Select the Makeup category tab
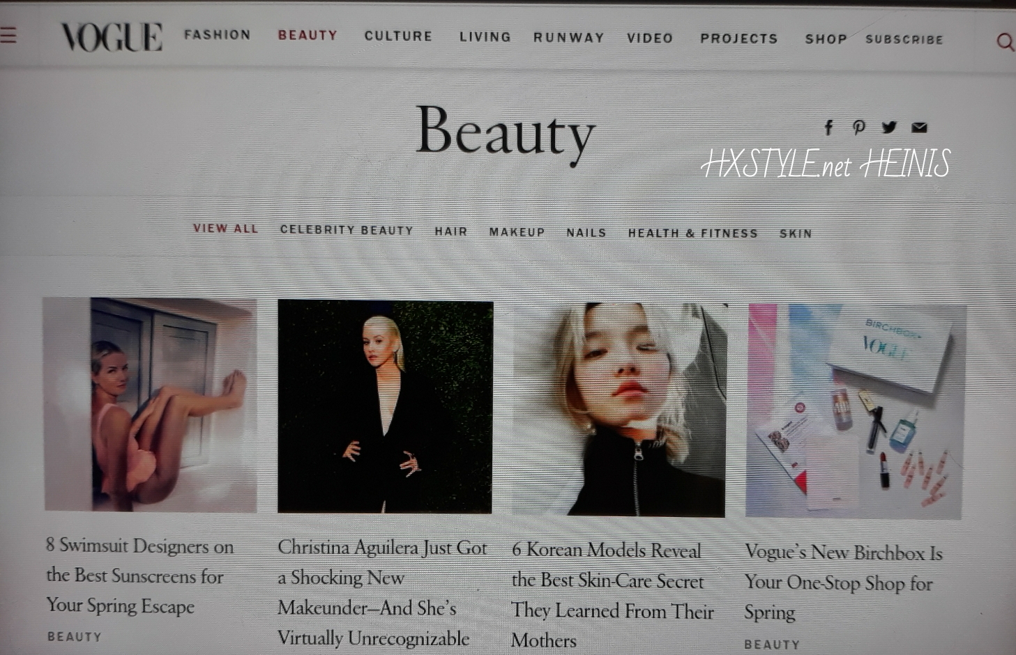Screen dimensions: 1016x655 click(x=517, y=232)
